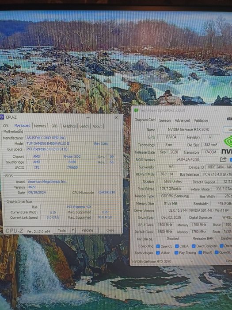The image size is (232, 310).
Task: Close the CPU-Z window with the X
Action: (x=116, y=118)
